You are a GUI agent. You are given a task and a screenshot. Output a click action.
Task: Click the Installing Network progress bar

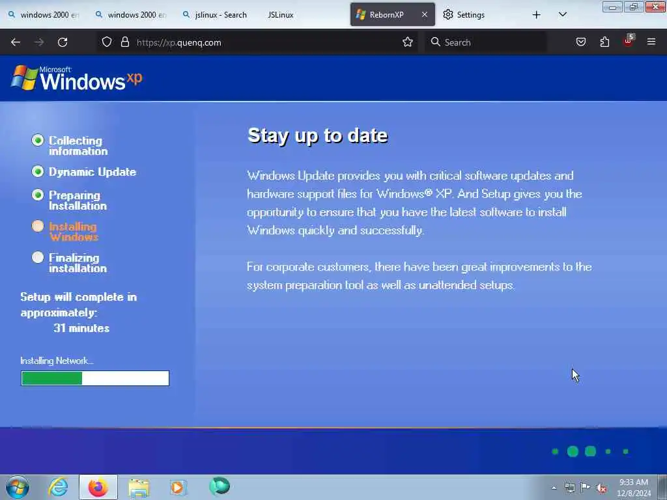click(x=95, y=378)
